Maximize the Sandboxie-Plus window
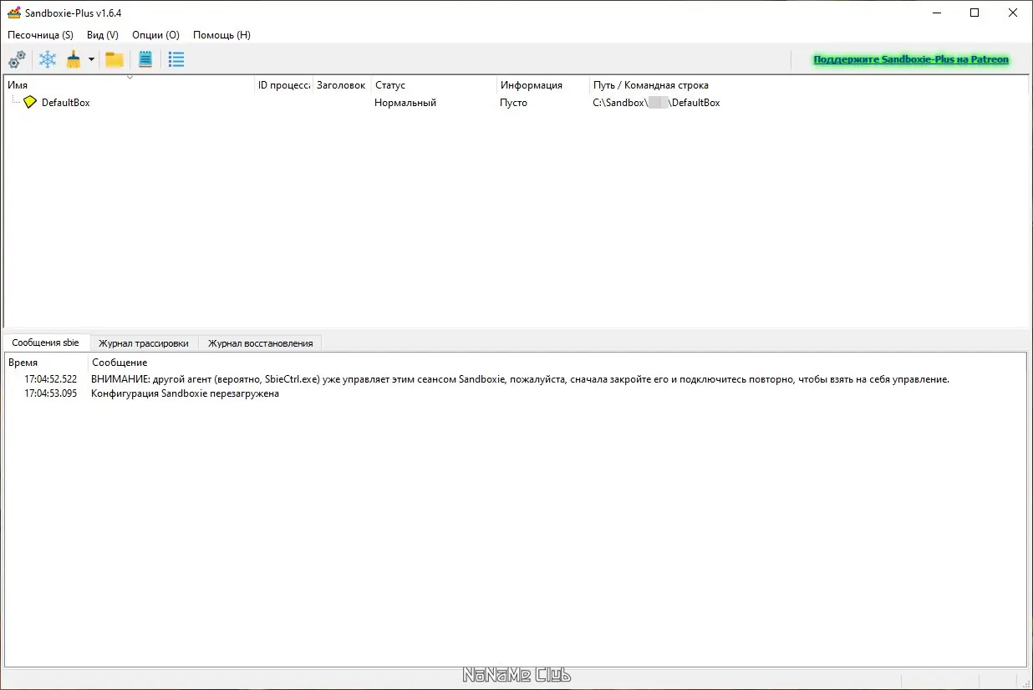This screenshot has height=690, width=1033. pos(974,13)
